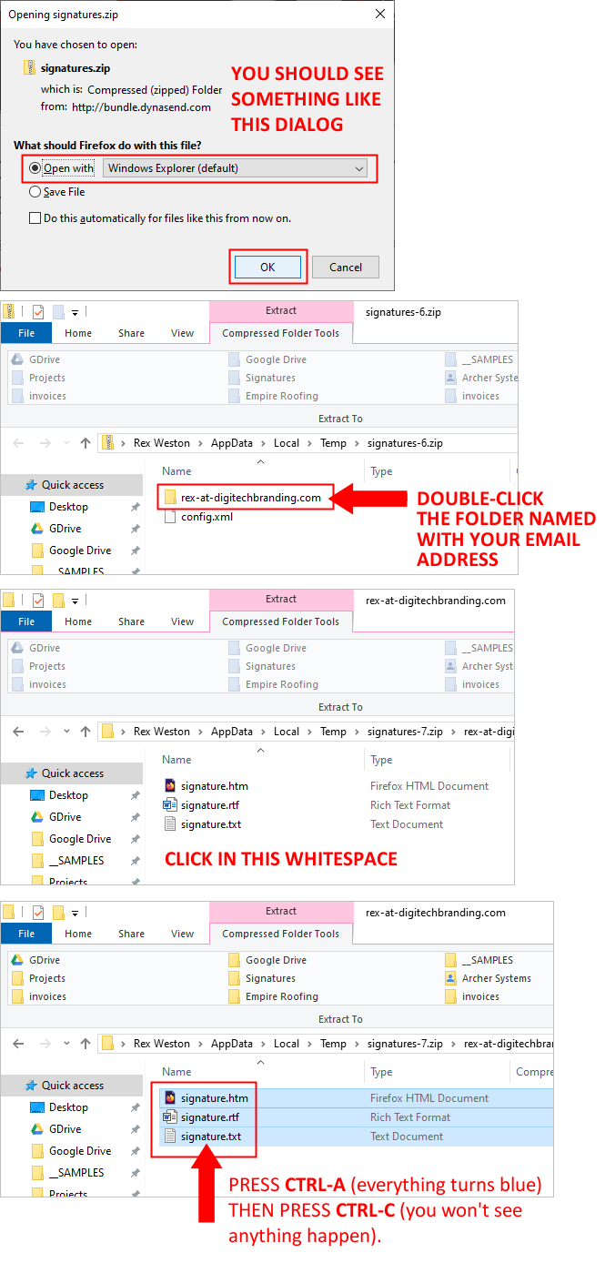
Task: Click Cancel in the Opening signatures.zip dialog
Action: point(346,268)
